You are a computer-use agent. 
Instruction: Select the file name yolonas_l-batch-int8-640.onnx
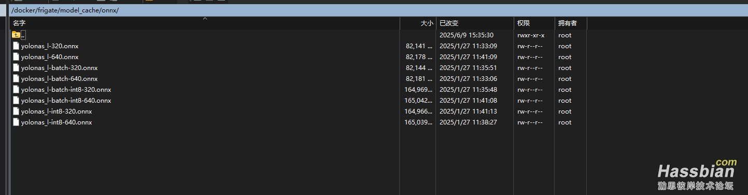pos(66,101)
